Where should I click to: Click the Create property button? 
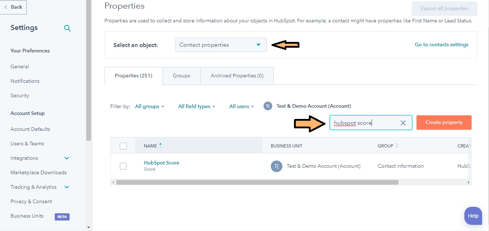444,122
